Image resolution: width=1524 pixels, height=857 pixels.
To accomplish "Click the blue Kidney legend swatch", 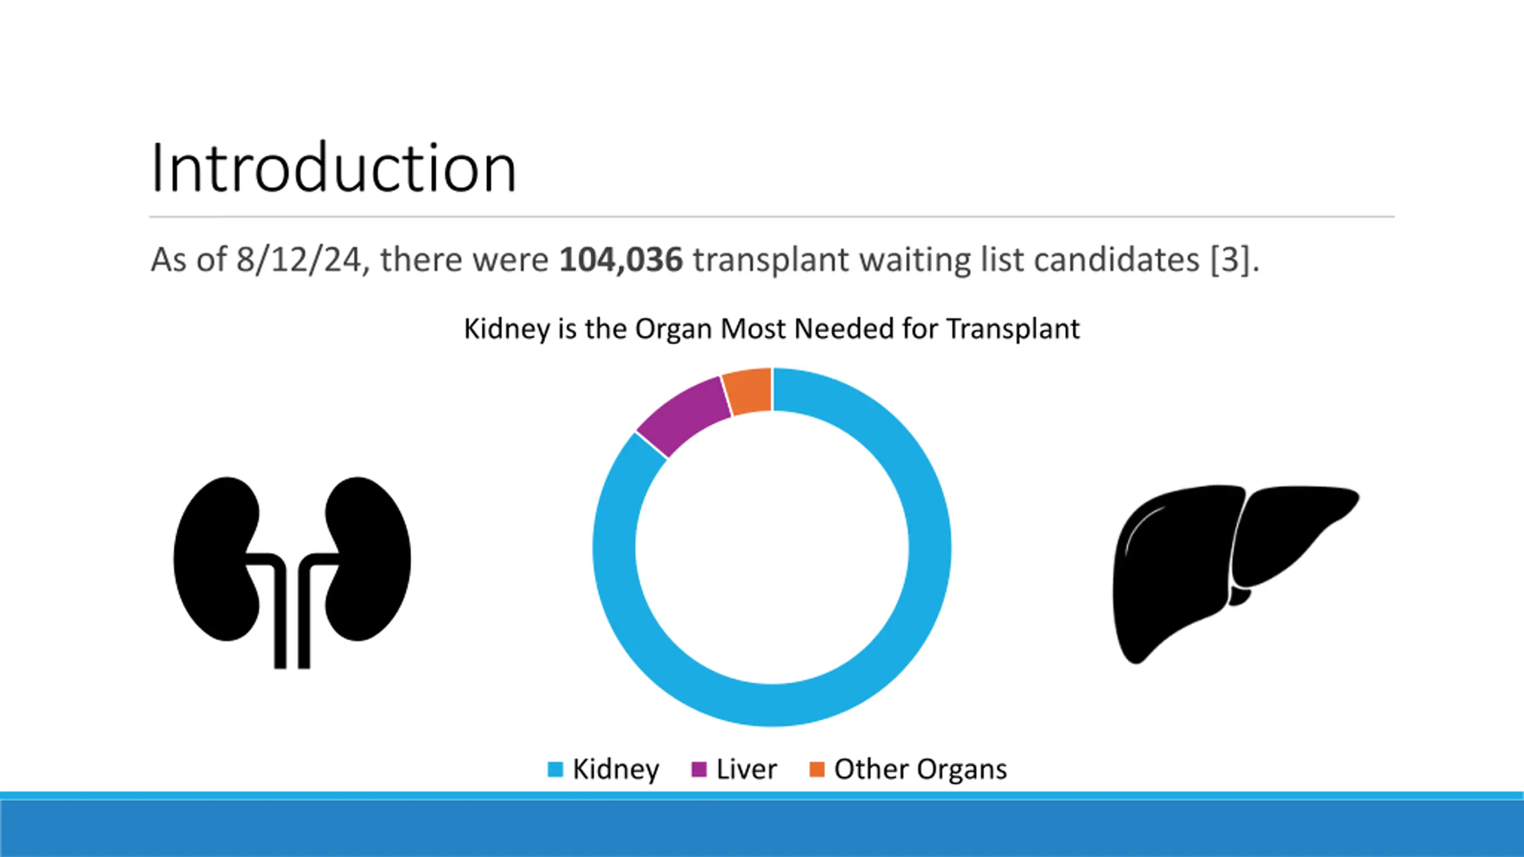I will (555, 769).
